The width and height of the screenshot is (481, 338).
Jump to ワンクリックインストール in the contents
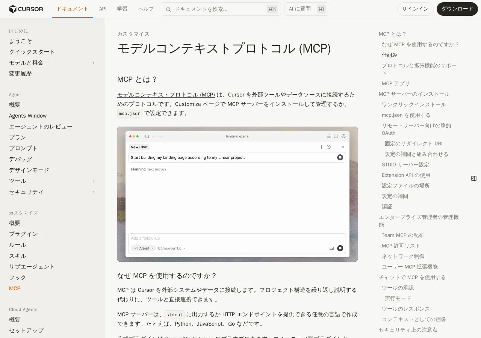coord(414,105)
